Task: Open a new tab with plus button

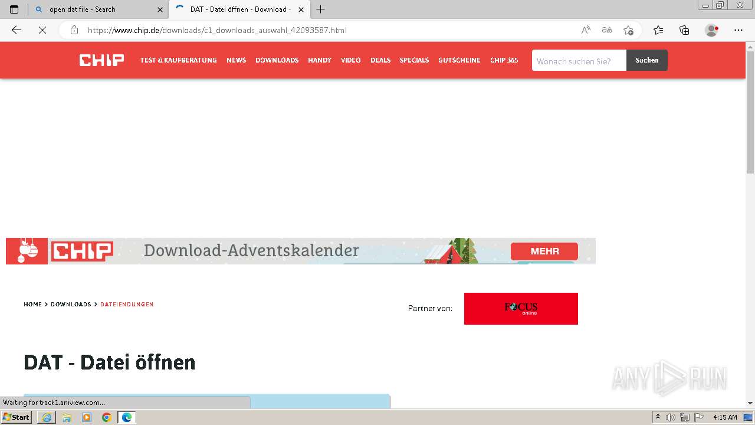Action: [321, 9]
